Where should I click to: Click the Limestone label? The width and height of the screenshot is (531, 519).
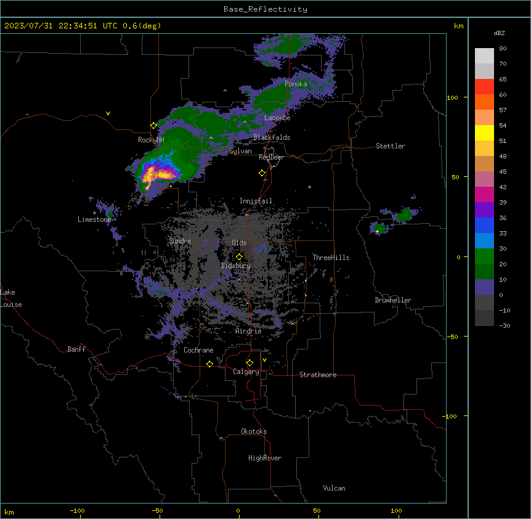(x=94, y=219)
